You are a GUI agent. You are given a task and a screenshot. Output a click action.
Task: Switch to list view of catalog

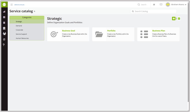tap(179, 18)
